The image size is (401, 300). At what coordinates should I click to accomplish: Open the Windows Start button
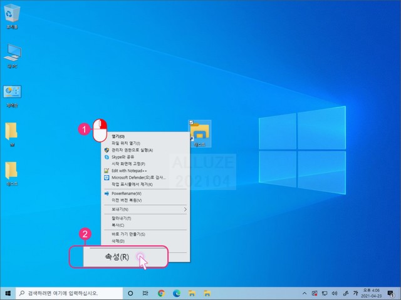coord(8,293)
